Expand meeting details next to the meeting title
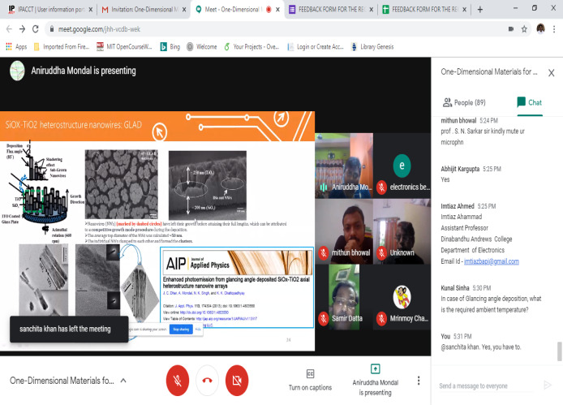563x405 pixels. [x=123, y=380]
